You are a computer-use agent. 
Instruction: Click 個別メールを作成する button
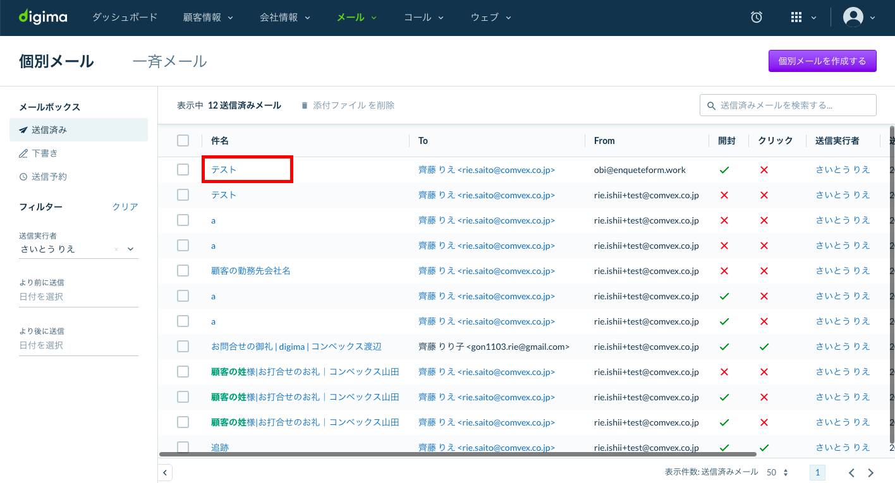tap(822, 61)
